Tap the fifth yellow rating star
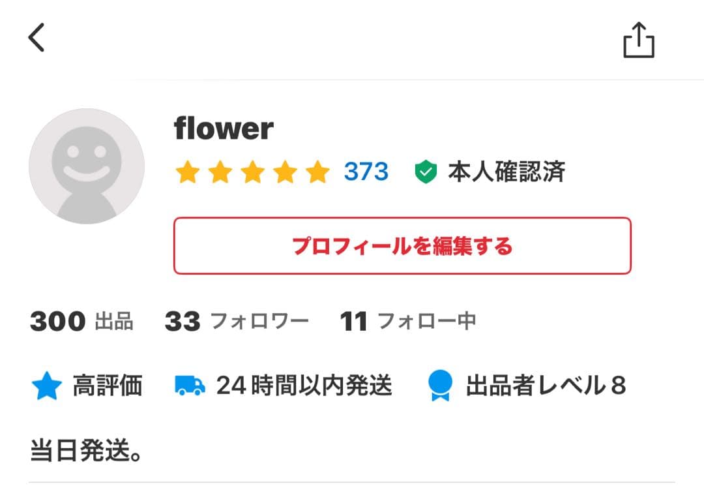 [317, 172]
